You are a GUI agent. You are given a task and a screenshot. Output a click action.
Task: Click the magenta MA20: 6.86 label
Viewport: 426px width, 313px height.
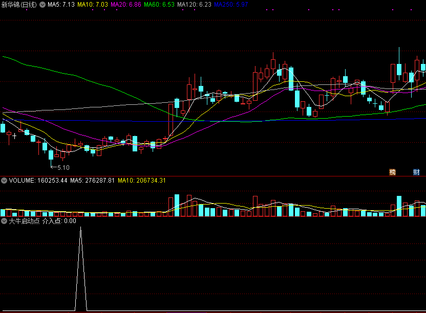[x=126, y=5]
